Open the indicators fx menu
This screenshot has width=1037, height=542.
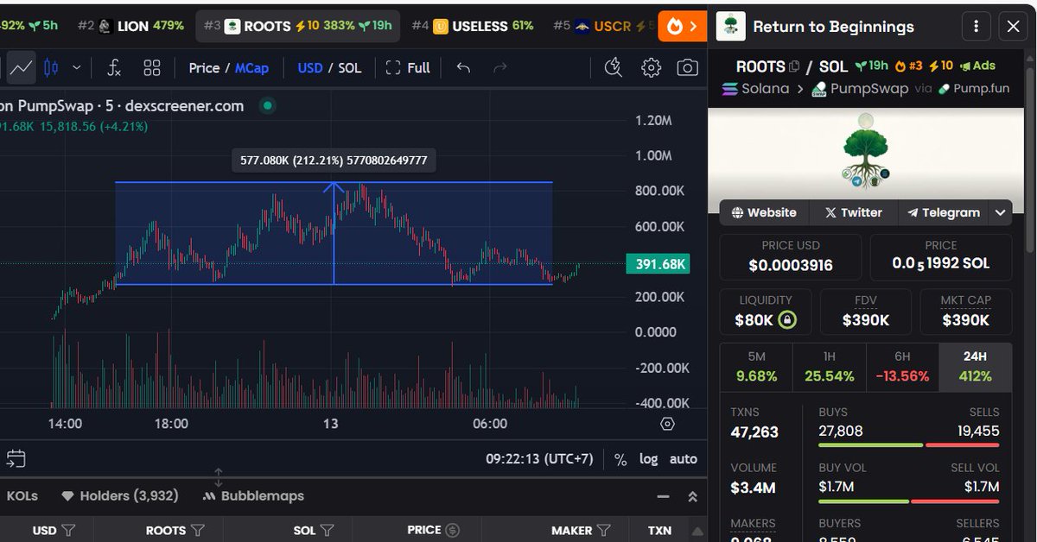pyautogui.click(x=114, y=67)
